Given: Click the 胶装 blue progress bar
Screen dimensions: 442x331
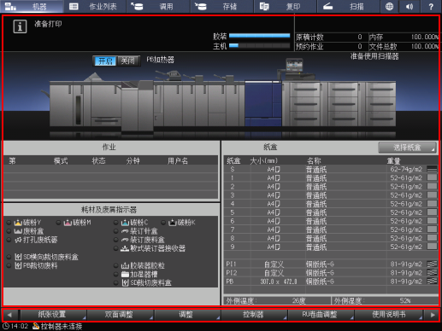Looking at the screenshot, I should pyautogui.click(x=259, y=36).
